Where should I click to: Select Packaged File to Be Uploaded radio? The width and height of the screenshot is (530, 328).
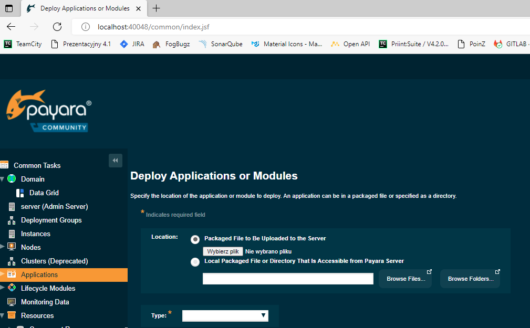tap(195, 239)
